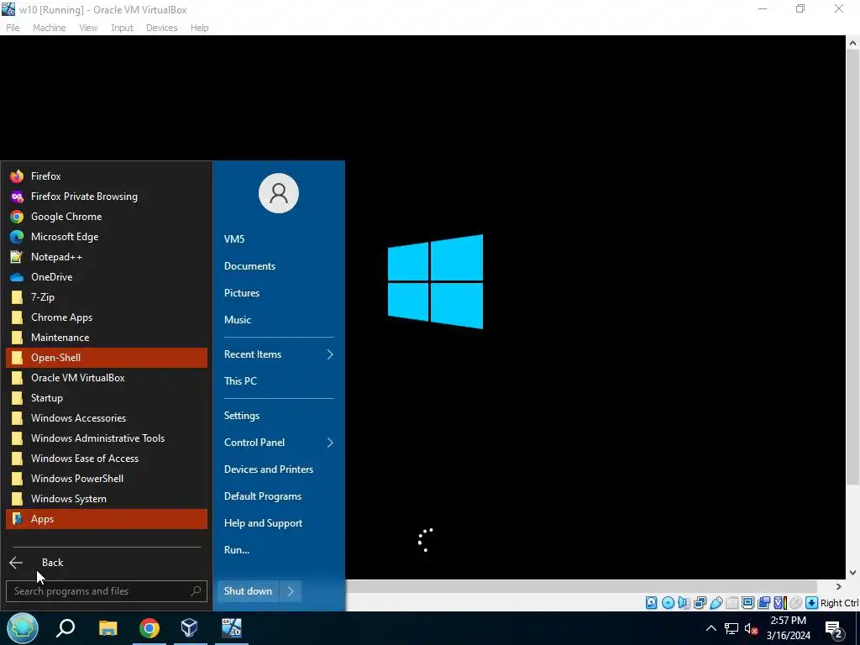Click the audio status icon in VirtualBox

[684, 603]
